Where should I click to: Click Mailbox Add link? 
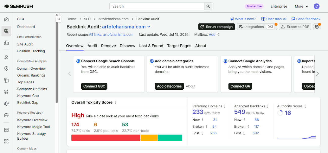tap(212, 35)
